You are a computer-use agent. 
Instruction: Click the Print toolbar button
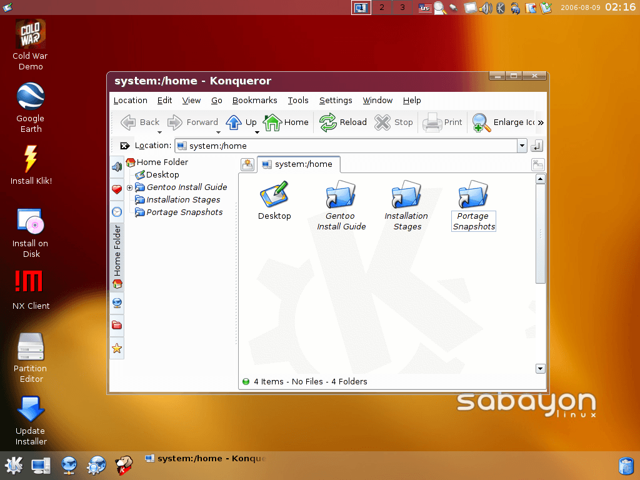pos(442,122)
